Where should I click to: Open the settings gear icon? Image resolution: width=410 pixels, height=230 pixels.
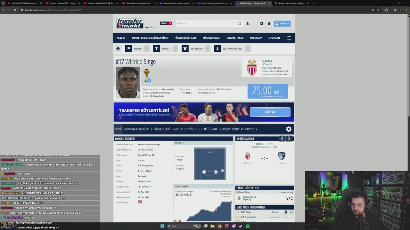289,129
